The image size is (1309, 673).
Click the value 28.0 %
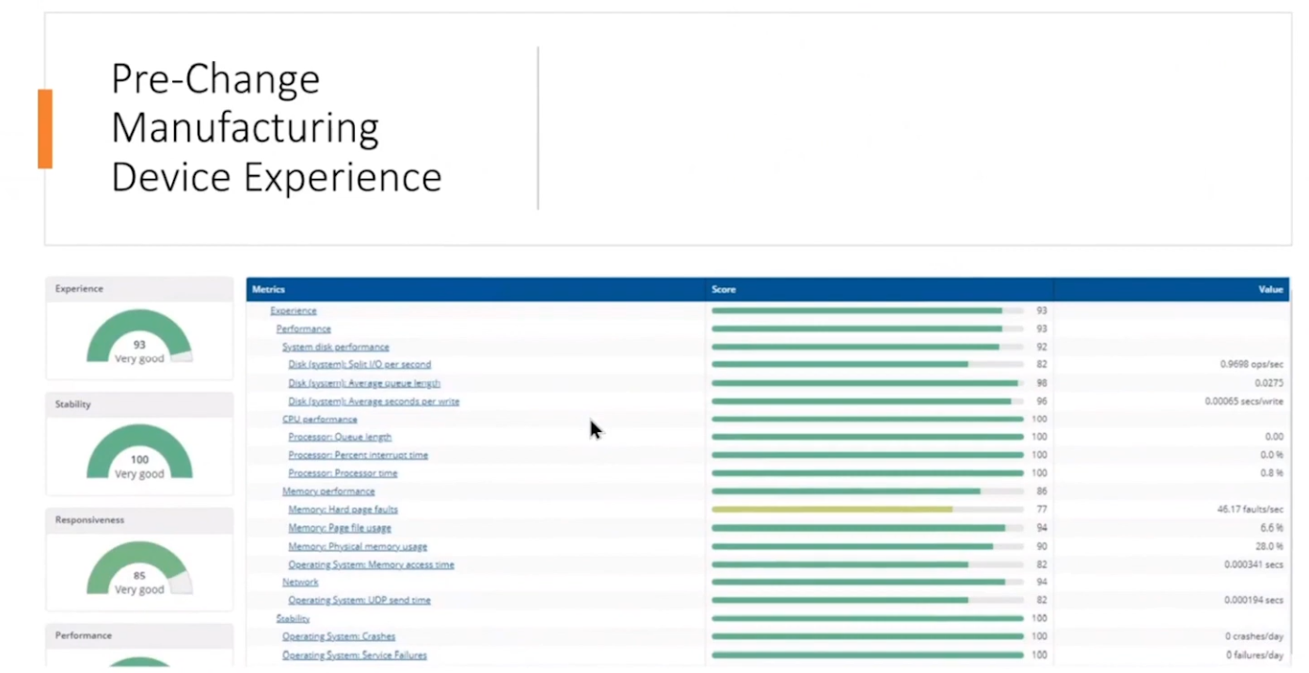(x=1270, y=546)
